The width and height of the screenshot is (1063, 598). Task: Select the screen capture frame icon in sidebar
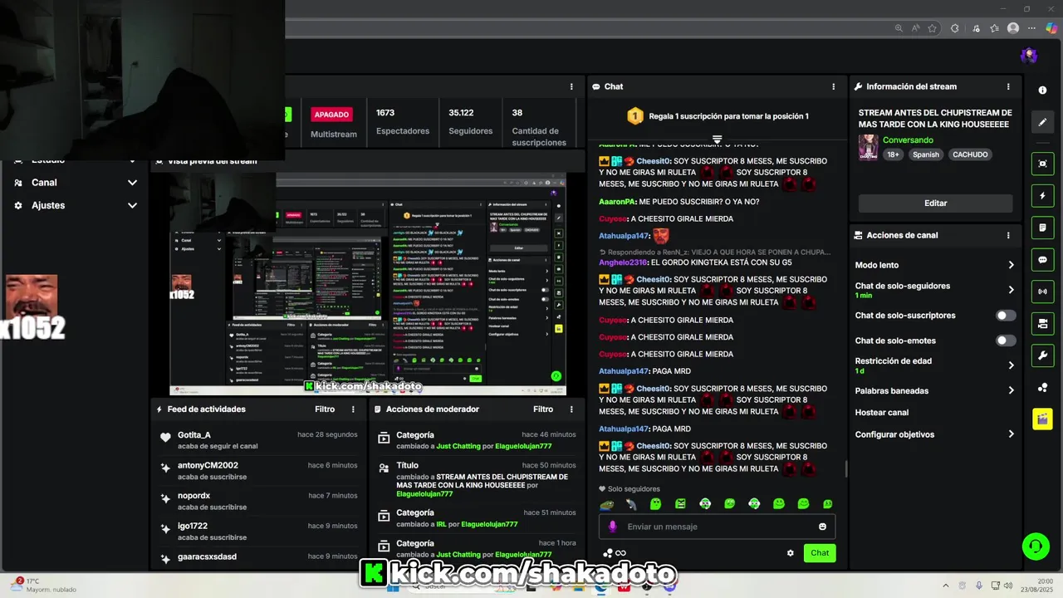[1043, 164]
